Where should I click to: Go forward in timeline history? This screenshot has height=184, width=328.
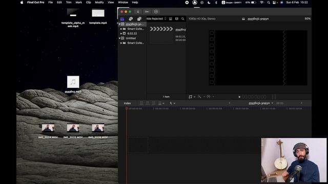click(301, 103)
